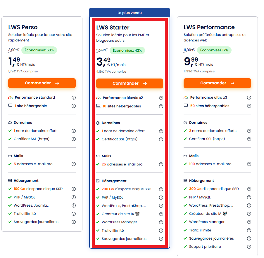The width and height of the screenshot is (264, 258).
Task: Click help icon beside Performance standard
Action: click(74, 97)
